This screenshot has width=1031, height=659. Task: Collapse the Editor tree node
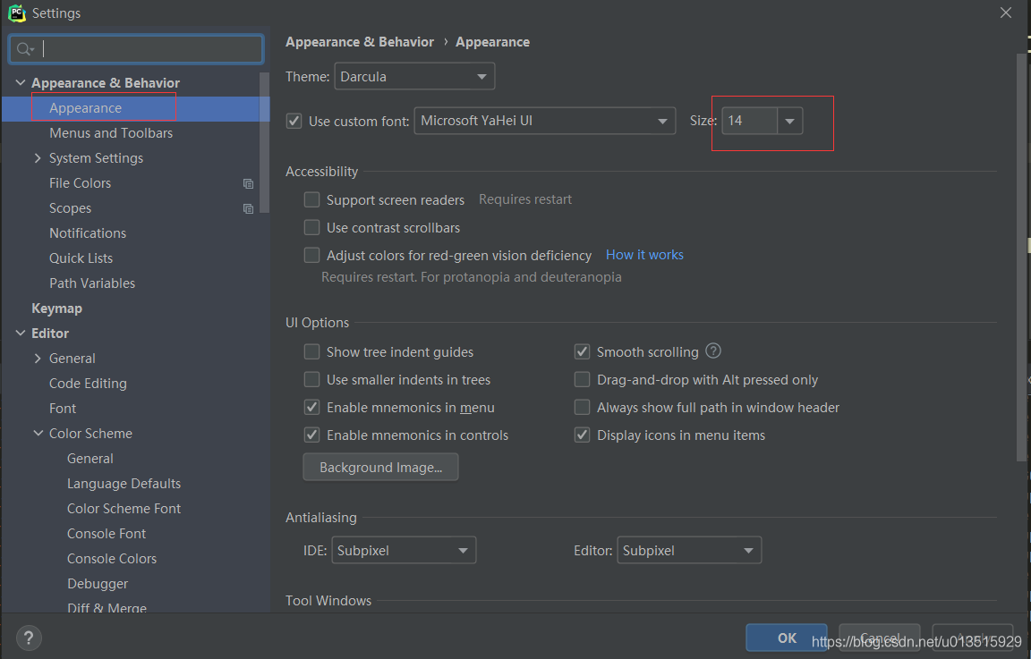coord(21,334)
